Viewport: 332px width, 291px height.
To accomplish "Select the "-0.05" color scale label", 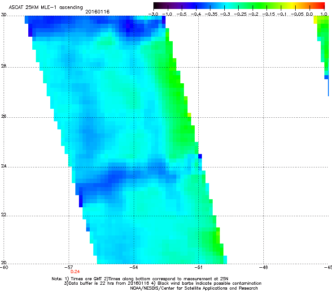I will click(x=297, y=14).
